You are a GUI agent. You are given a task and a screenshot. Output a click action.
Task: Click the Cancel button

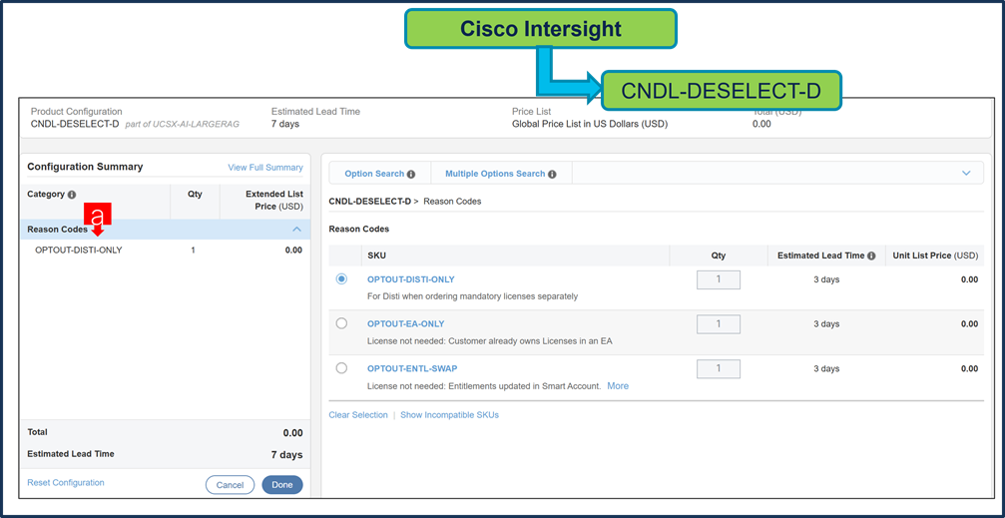(231, 485)
